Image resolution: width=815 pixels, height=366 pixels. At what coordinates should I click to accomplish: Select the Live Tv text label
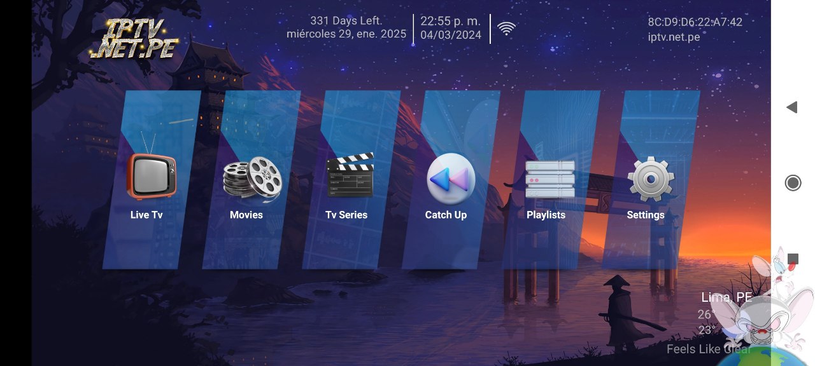(146, 215)
